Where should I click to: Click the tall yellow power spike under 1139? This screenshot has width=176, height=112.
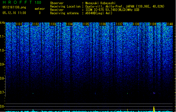[154, 109]
